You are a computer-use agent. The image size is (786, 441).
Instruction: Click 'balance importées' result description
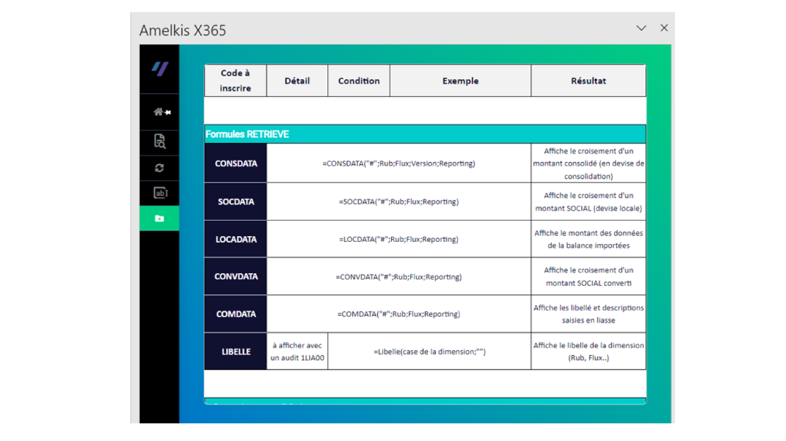click(588, 239)
